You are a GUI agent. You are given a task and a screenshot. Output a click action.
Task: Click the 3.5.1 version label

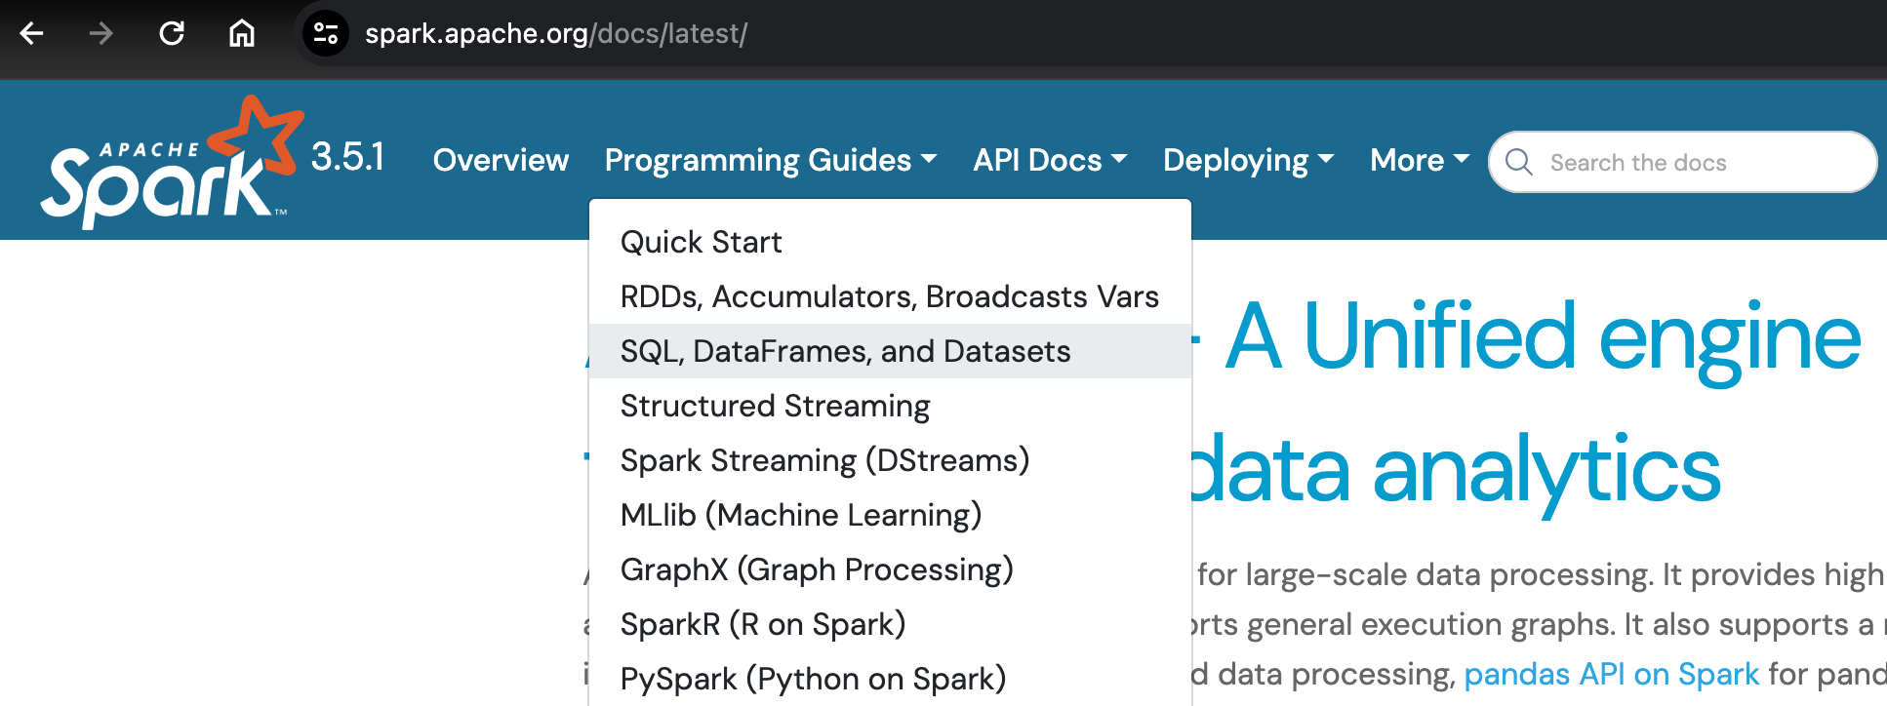pos(348,157)
